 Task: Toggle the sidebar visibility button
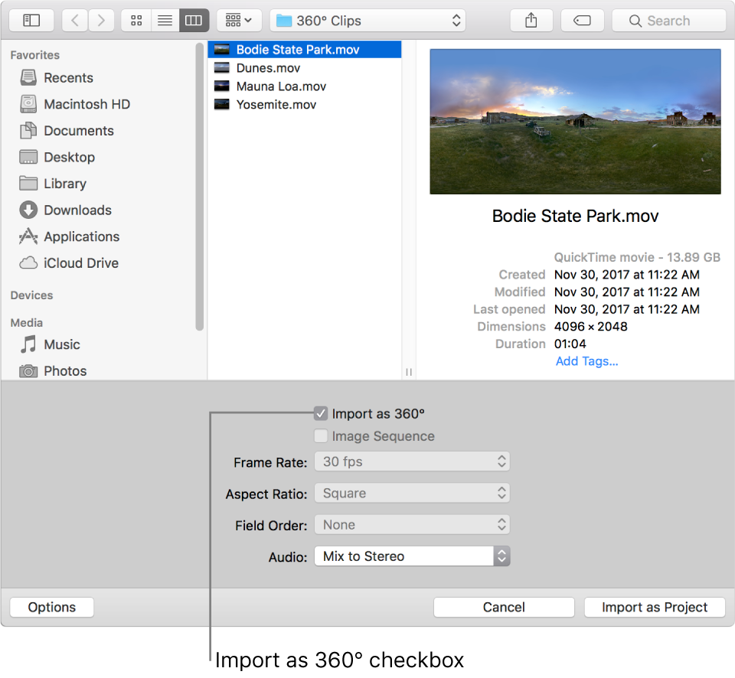click(31, 21)
